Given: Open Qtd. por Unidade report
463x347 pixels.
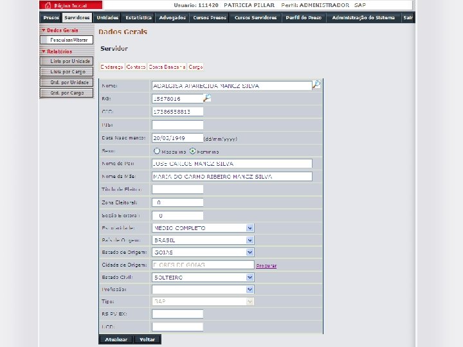Looking at the screenshot, I should click(66, 82).
